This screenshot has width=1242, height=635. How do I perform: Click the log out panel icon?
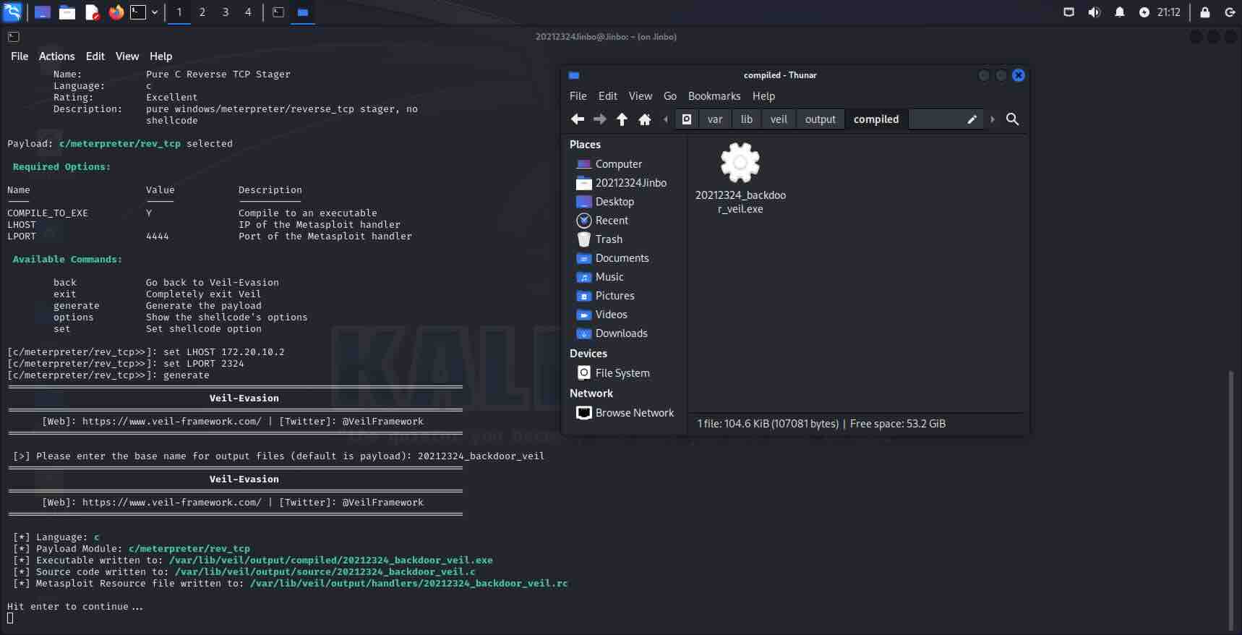click(x=1230, y=12)
